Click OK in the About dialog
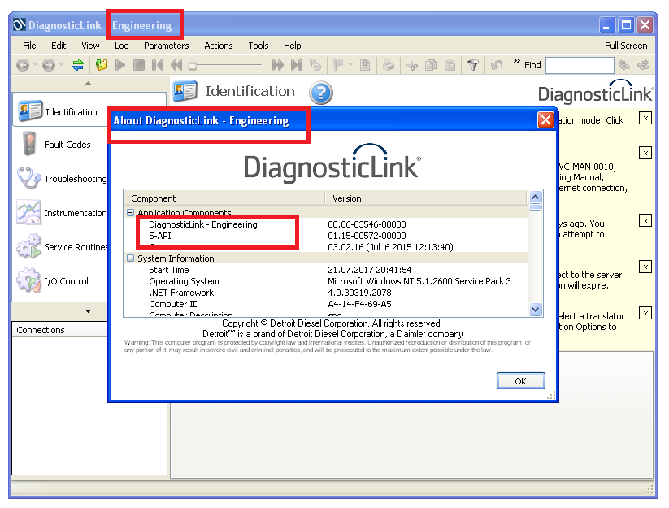The height and width of the screenshot is (508, 669). tap(520, 381)
